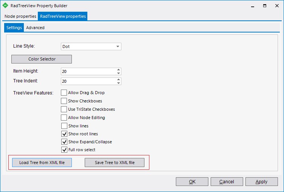Click the Line Style label
The height and width of the screenshot is (192, 284).
coord(24,46)
